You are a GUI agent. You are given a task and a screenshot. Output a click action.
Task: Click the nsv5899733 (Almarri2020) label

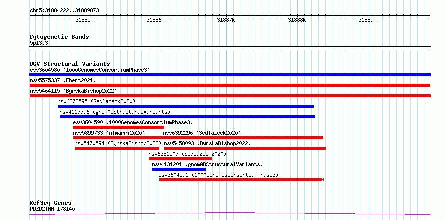(109, 133)
